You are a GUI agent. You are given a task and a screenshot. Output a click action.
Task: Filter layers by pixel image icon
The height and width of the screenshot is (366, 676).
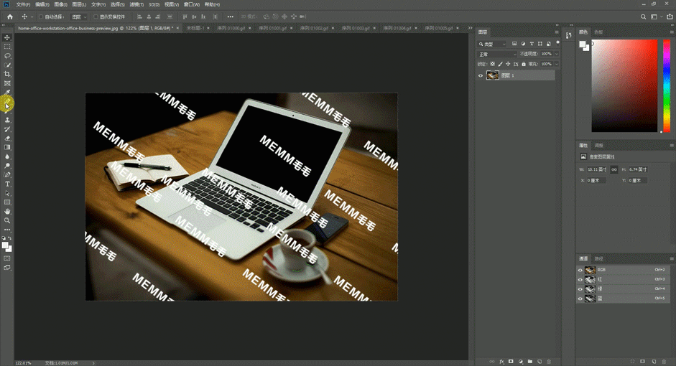click(x=514, y=44)
